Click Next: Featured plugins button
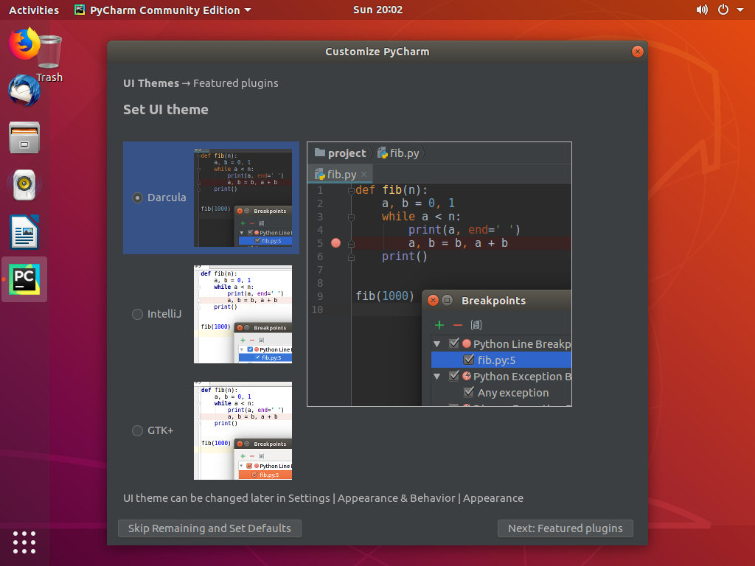The width and height of the screenshot is (755, 566). pyautogui.click(x=566, y=528)
